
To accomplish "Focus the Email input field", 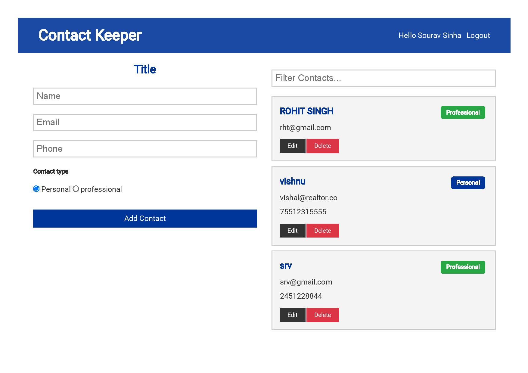I will 145,123.
